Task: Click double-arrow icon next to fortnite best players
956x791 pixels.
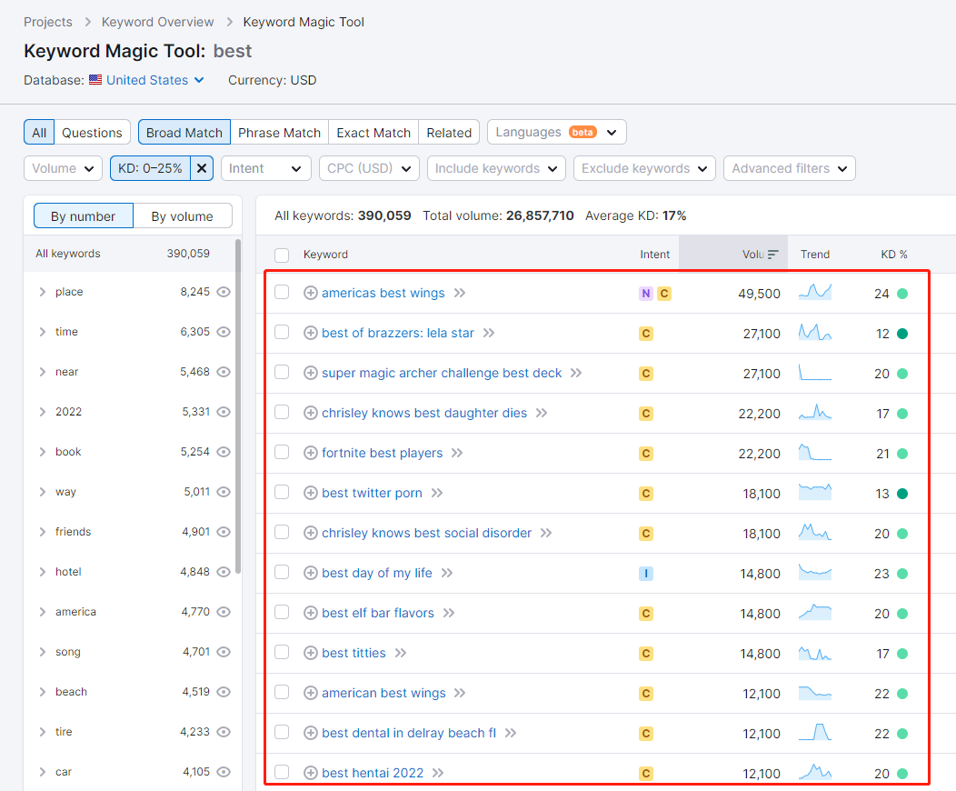Action: point(457,453)
